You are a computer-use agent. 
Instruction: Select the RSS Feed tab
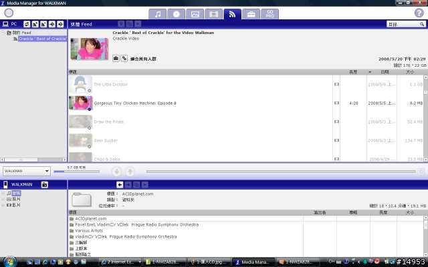(232, 14)
